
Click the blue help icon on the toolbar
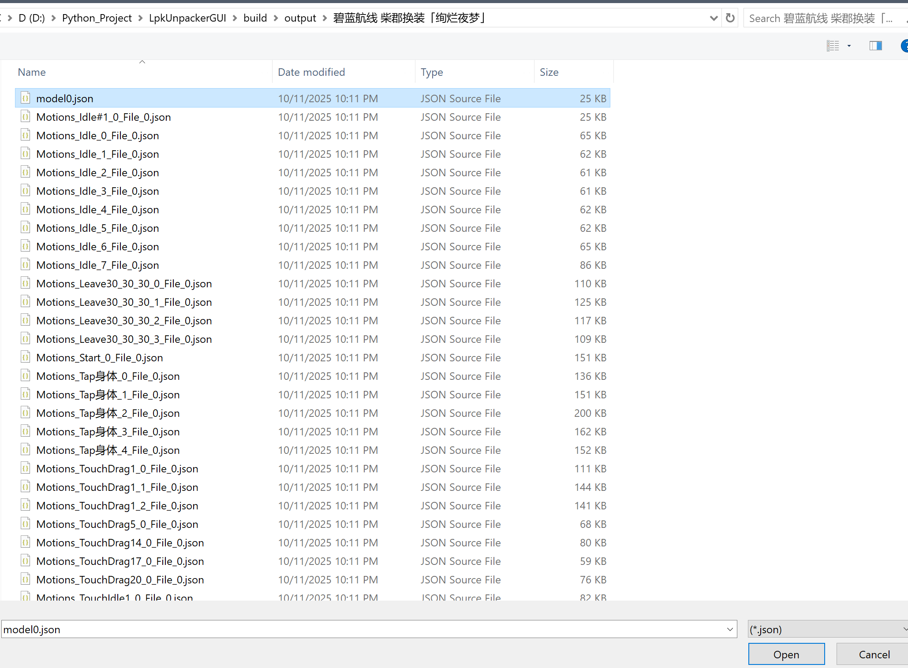coord(904,46)
